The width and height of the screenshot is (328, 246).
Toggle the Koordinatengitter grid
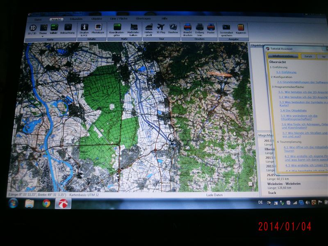pos(117,28)
